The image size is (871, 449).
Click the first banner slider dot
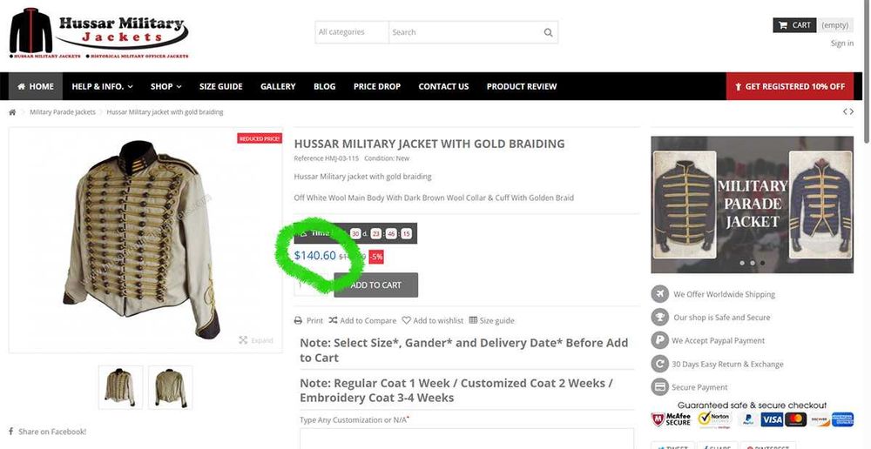(742, 263)
